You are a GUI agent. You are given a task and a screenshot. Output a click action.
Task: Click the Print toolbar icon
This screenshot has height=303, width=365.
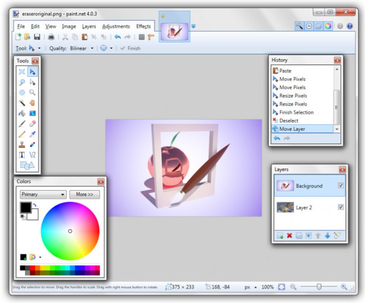51,37
